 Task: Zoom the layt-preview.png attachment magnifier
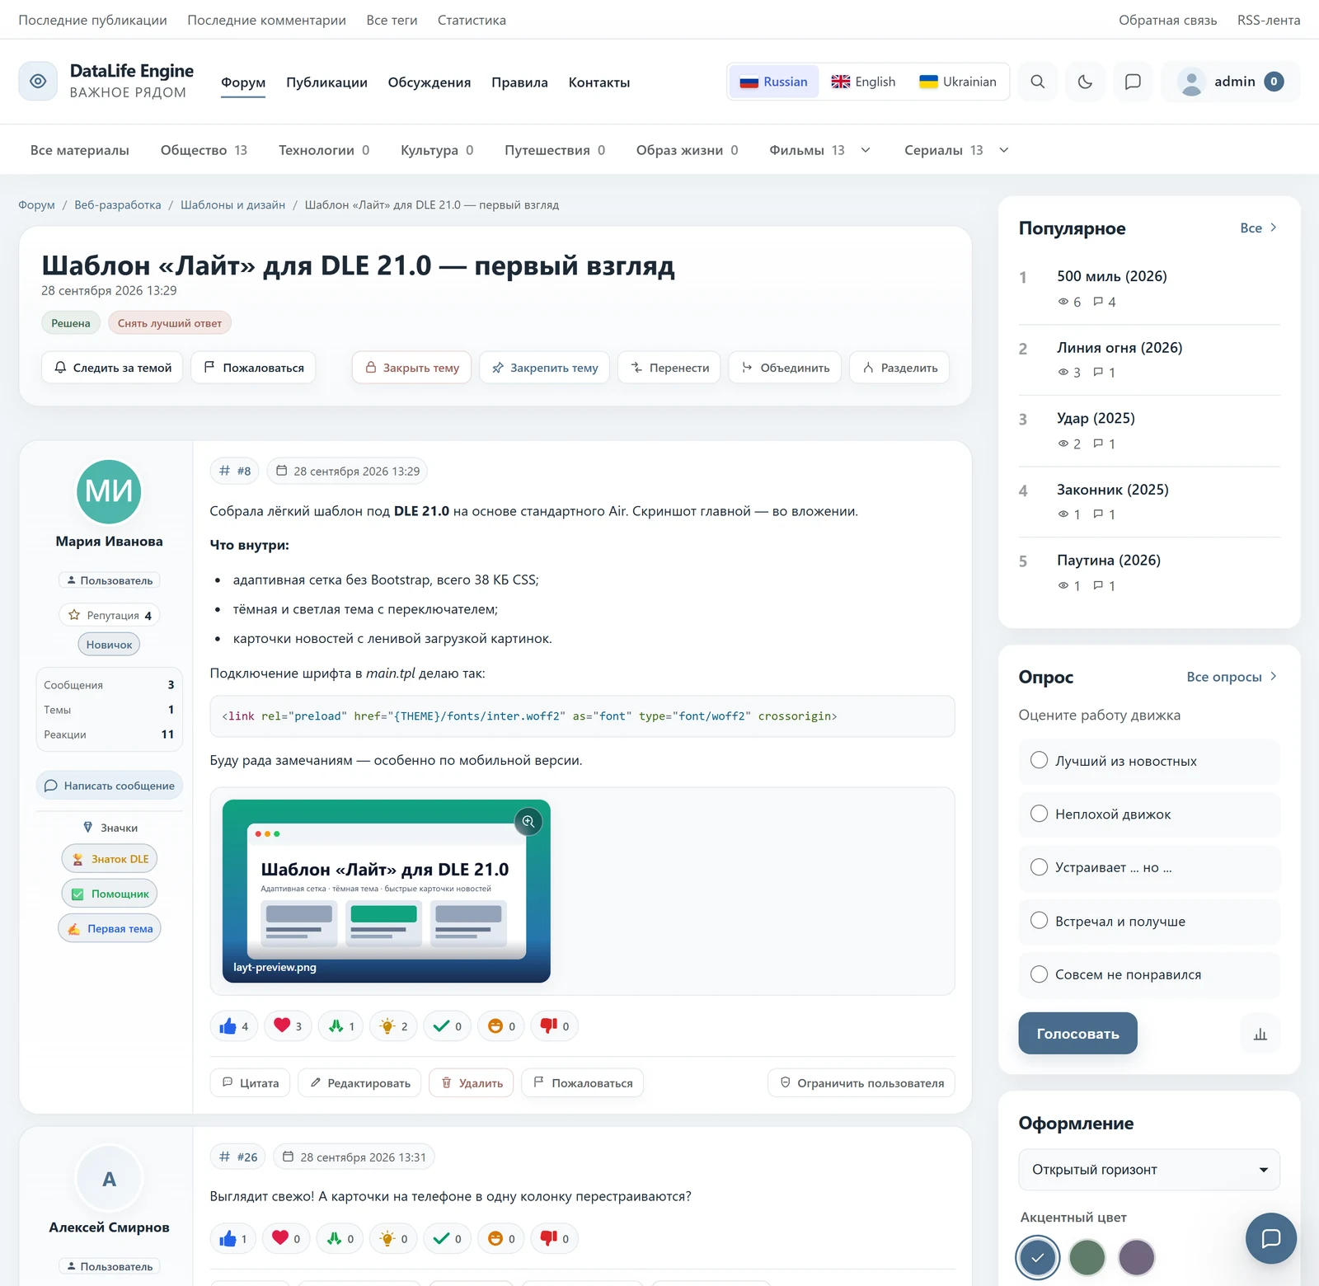[528, 821]
